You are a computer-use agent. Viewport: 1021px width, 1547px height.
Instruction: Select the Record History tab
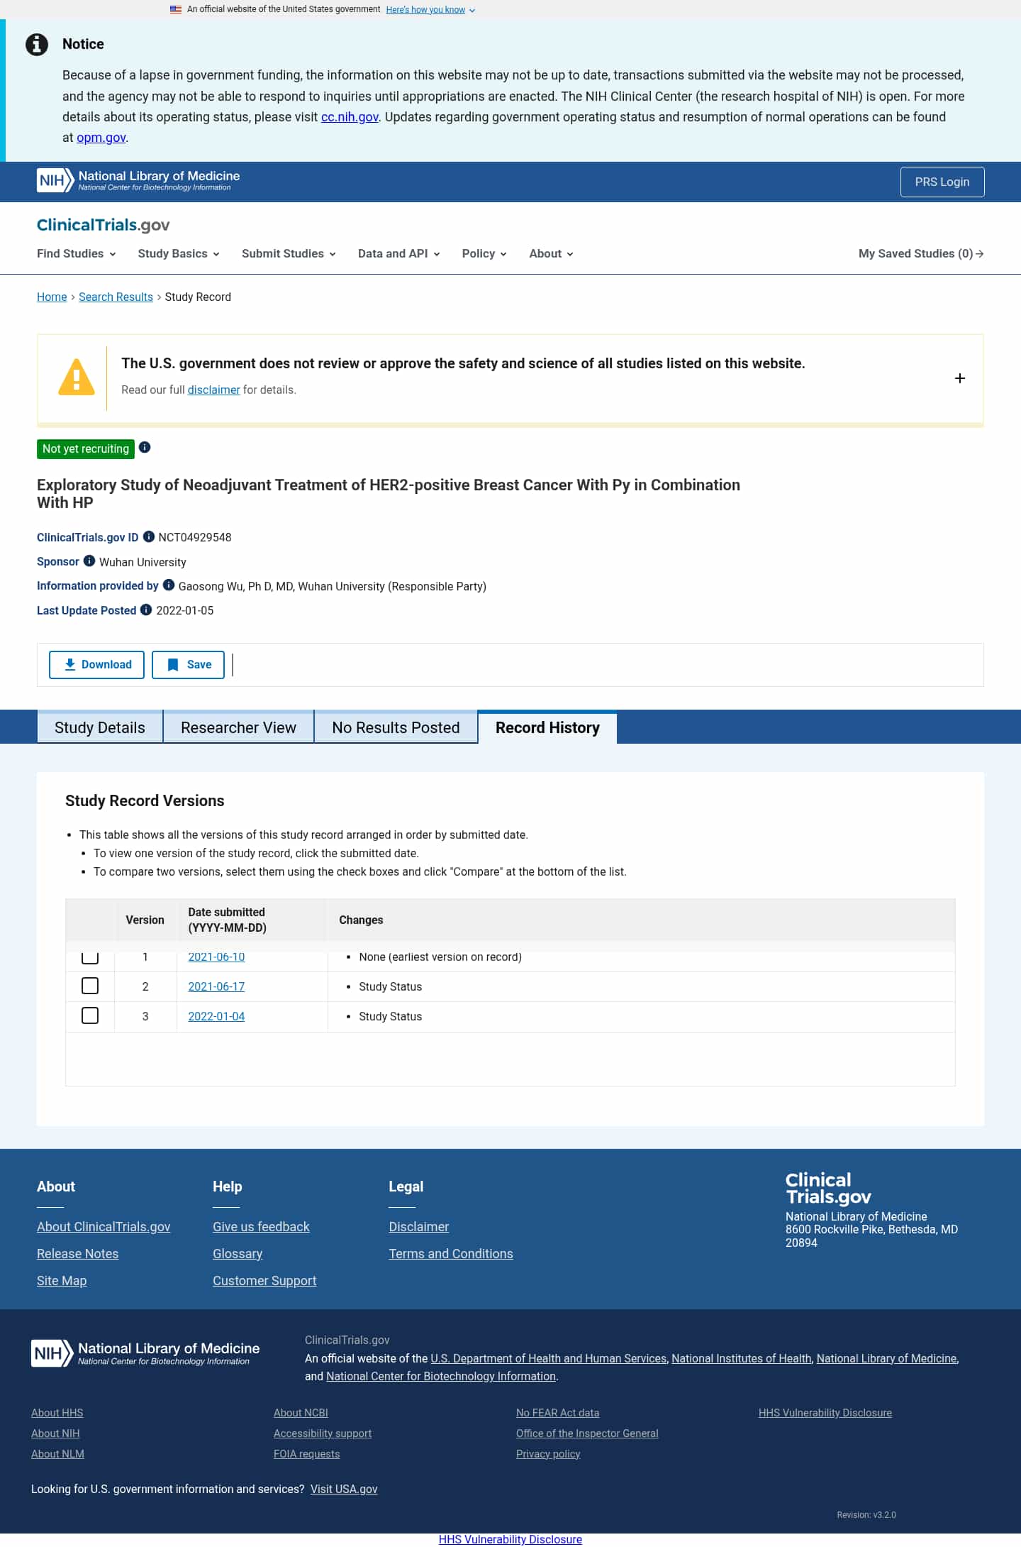point(547,727)
